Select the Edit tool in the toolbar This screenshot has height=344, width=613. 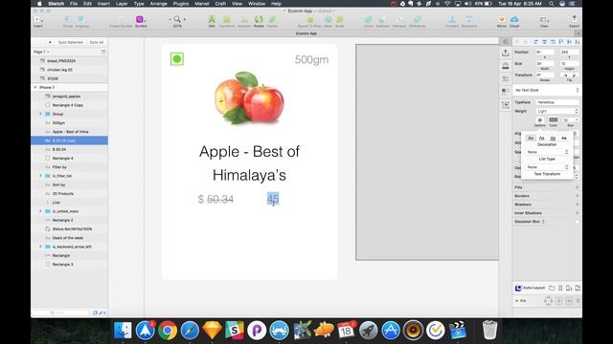click(212, 19)
